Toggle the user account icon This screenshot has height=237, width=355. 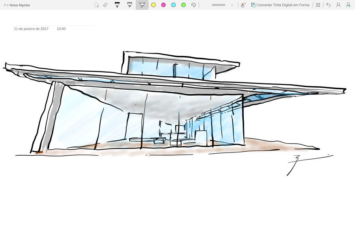(338, 5)
